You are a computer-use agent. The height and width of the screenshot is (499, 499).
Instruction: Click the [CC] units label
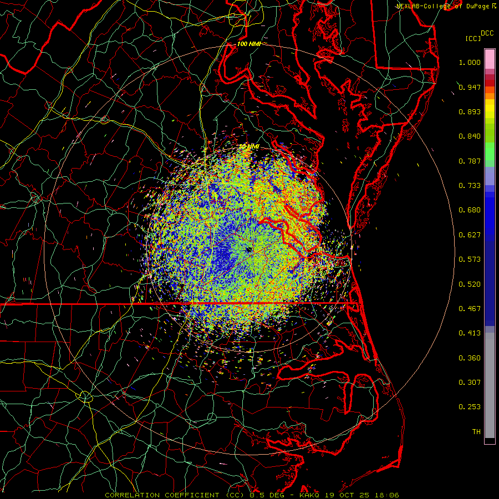coord(473,38)
